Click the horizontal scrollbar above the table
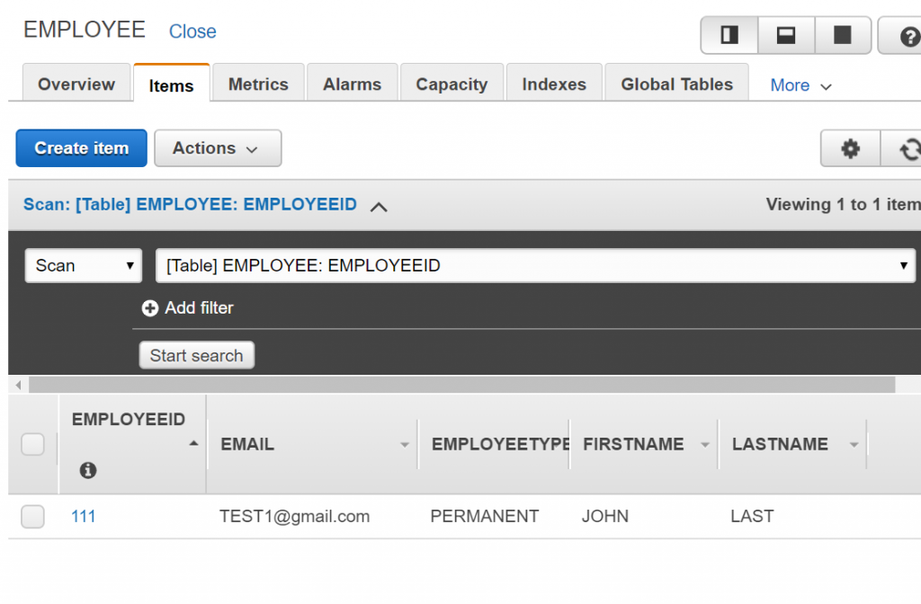 click(450, 385)
